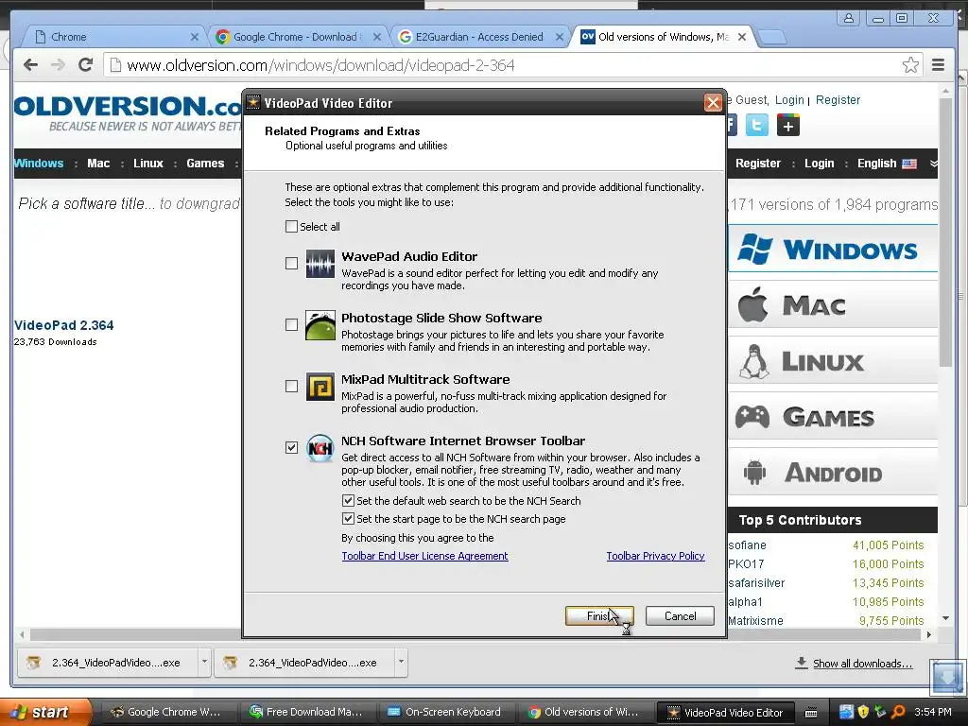The width and height of the screenshot is (968, 726).
Task: Enable the MixPad Multitrack Software checkbox
Action: [x=291, y=387]
